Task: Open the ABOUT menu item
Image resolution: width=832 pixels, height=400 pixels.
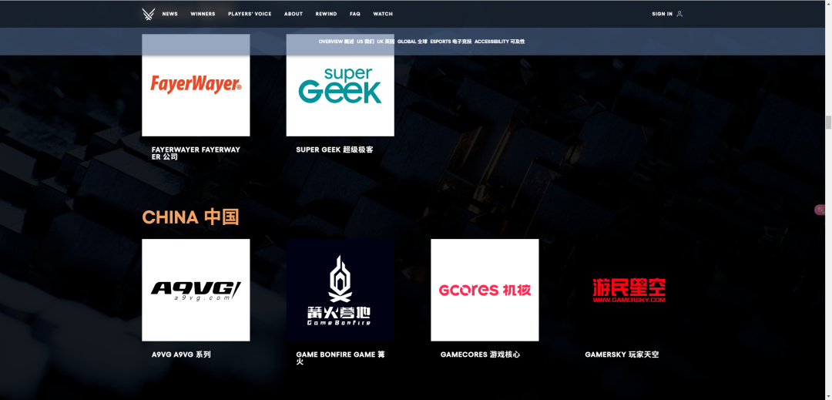Action: [294, 14]
